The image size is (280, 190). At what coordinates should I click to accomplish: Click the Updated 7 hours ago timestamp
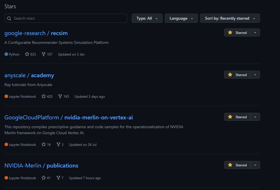85,178
